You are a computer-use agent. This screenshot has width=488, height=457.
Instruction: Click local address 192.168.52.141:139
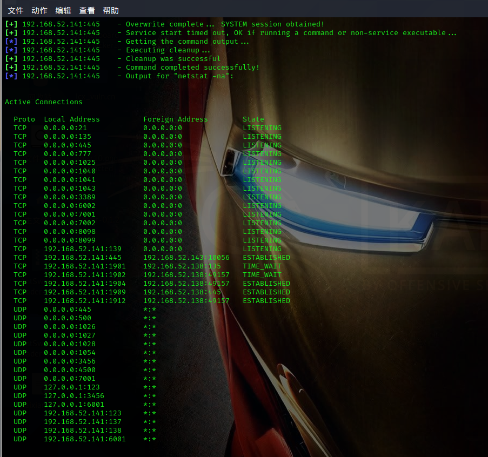point(83,249)
